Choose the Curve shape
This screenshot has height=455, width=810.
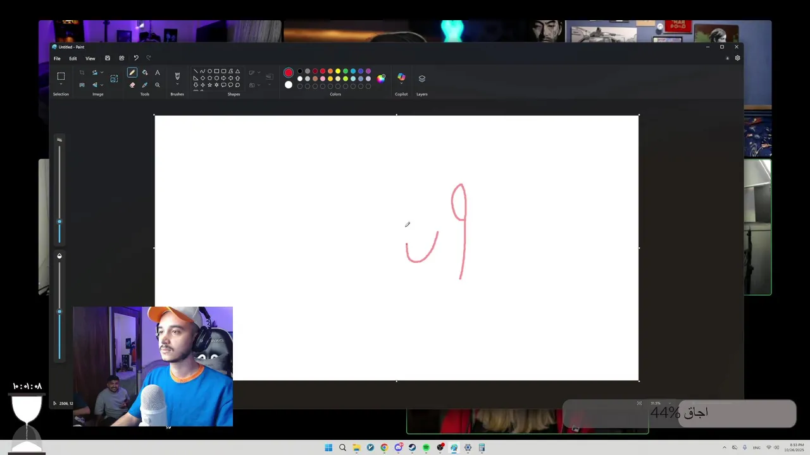(x=202, y=71)
